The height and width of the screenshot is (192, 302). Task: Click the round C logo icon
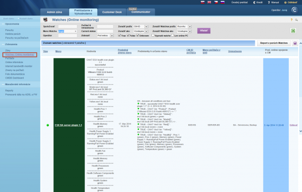(x=294, y=10)
